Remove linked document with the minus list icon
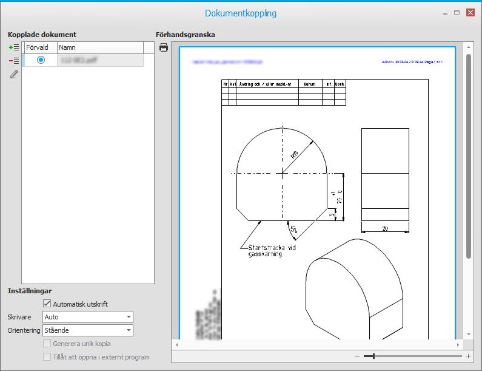The height and width of the screenshot is (371, 482). pos(14,61)
